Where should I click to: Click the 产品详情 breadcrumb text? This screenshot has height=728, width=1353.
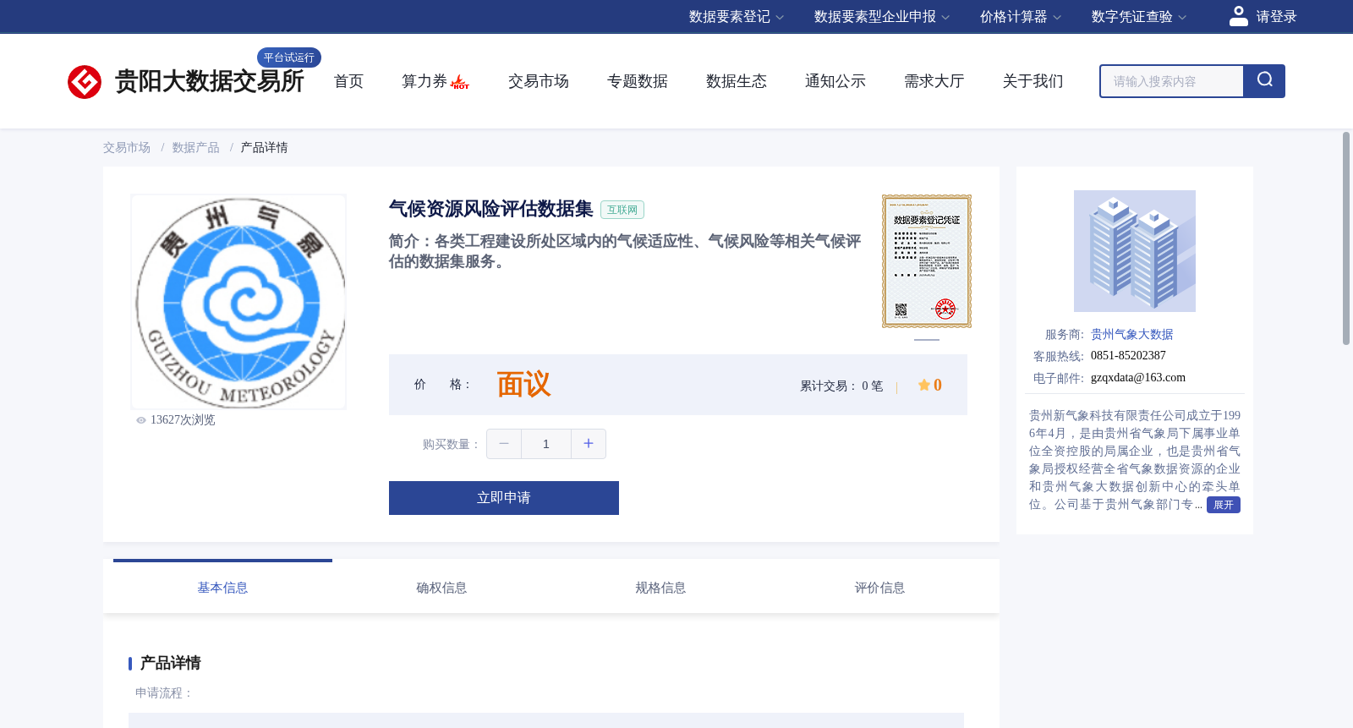pos(264,148)
